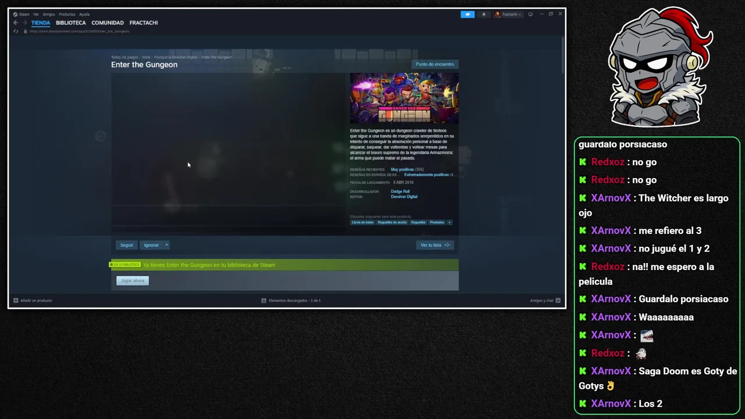The width and height of the screenshot is (745, 419).
Task: Open the Extremadamente positivas reviews link
Action: click(x=427, y=175)
